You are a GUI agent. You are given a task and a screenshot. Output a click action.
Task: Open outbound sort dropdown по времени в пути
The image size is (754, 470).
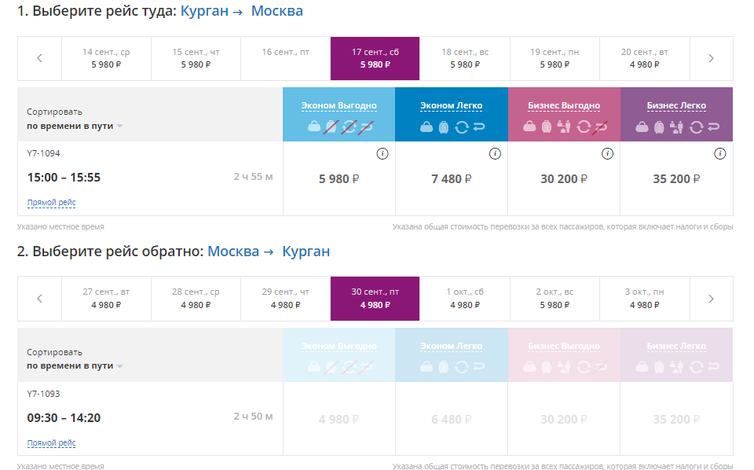(x=75, y=126)
